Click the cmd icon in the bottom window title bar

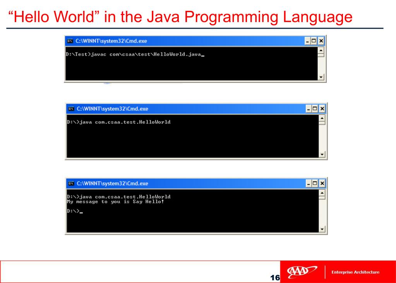(x=71, y=184)
